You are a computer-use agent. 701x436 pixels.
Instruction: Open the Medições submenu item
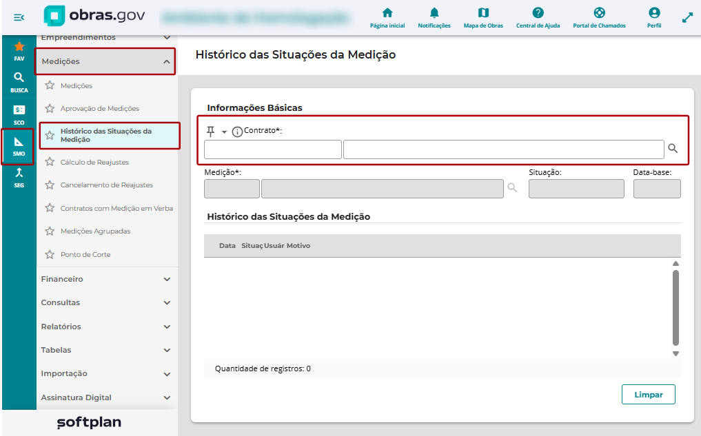pyautogui.click(x=77, y=85)
